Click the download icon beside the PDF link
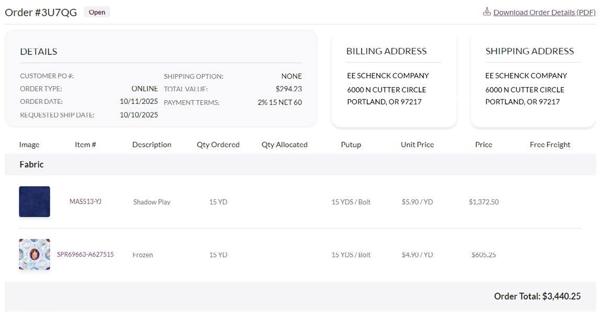The width and height of the screenshot is (600, 312). (487, 11)
